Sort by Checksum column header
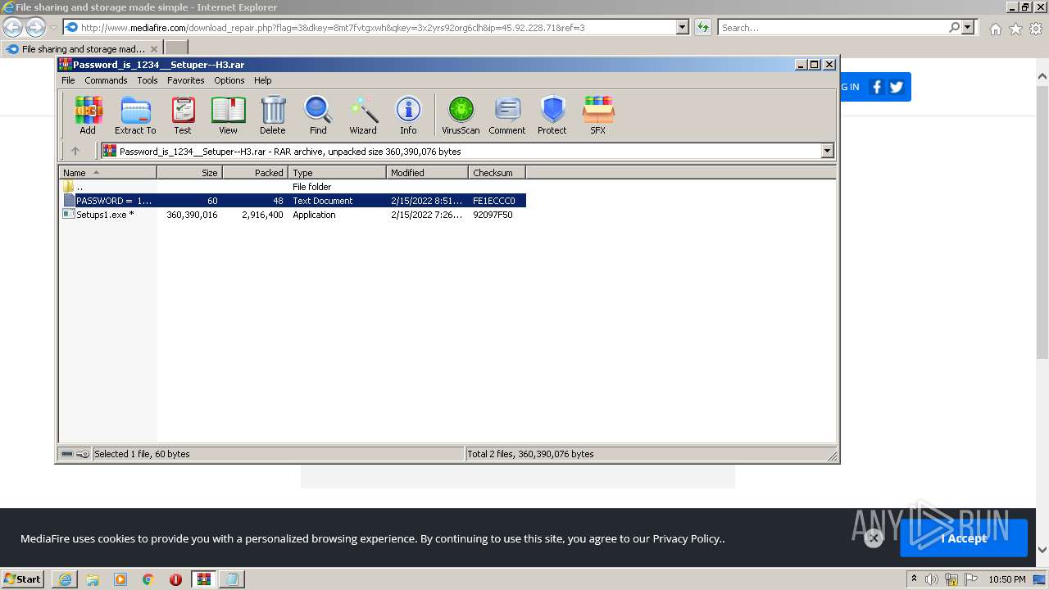This screenshot has height=590, width=1049. 497,172
